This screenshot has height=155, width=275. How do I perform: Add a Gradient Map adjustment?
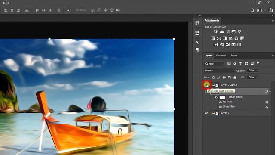(239, 45)
